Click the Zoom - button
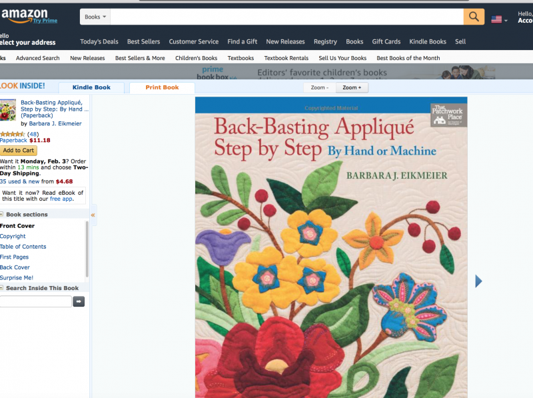Viewport: 533px width, 398px height. [x=318, y=87]
